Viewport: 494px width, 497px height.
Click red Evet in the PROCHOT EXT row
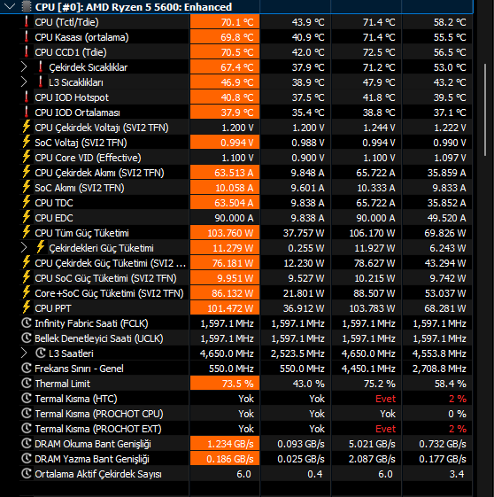385,429
